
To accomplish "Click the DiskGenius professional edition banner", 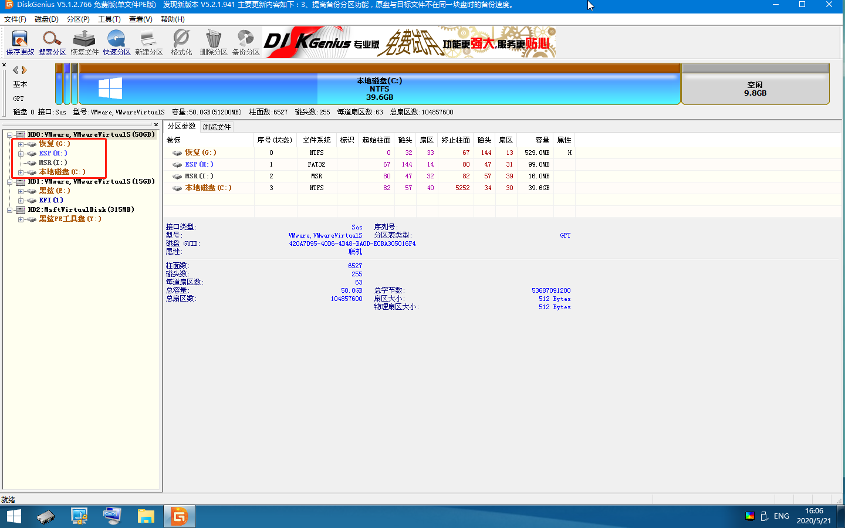I will click(x=409, y=42).
